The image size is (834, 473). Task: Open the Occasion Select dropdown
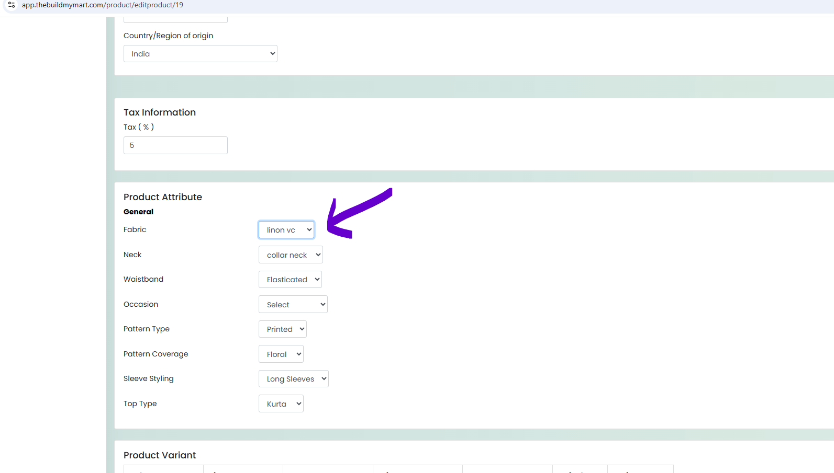293,304
